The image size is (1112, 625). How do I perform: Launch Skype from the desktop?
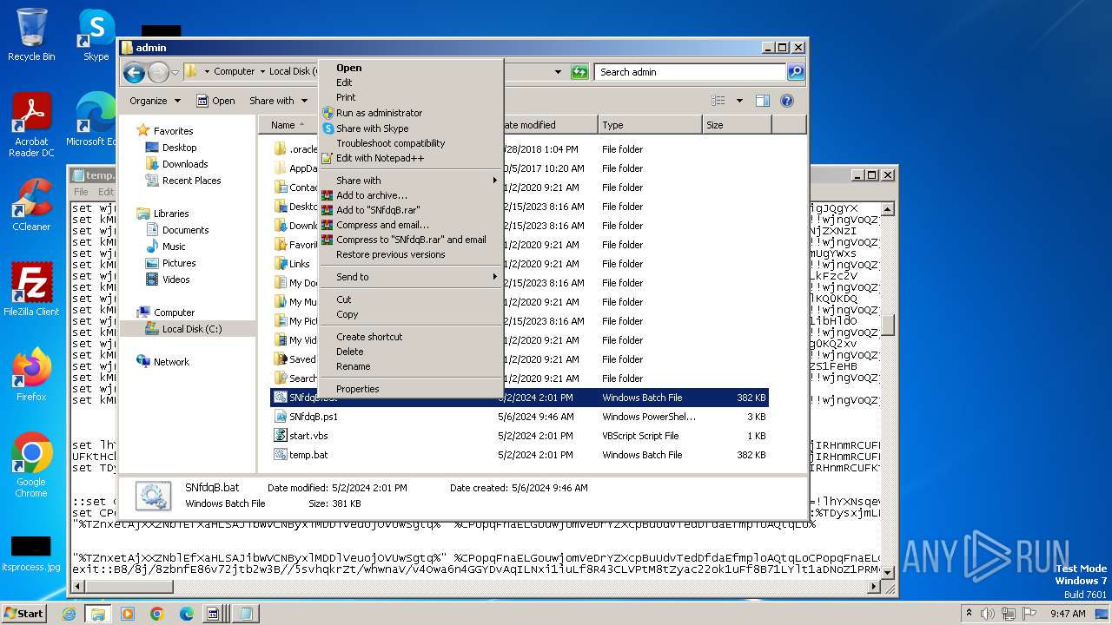coord(96,35)
